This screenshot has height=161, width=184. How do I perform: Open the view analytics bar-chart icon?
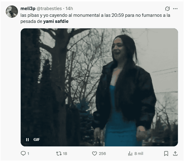130,153
